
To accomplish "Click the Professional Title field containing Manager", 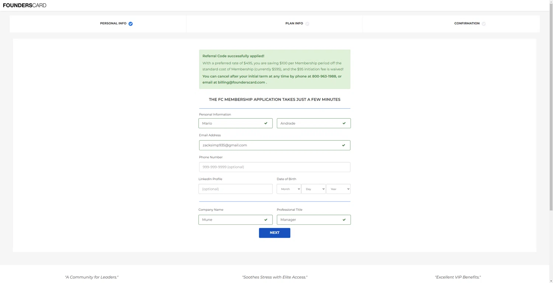I will pos(314,220).
